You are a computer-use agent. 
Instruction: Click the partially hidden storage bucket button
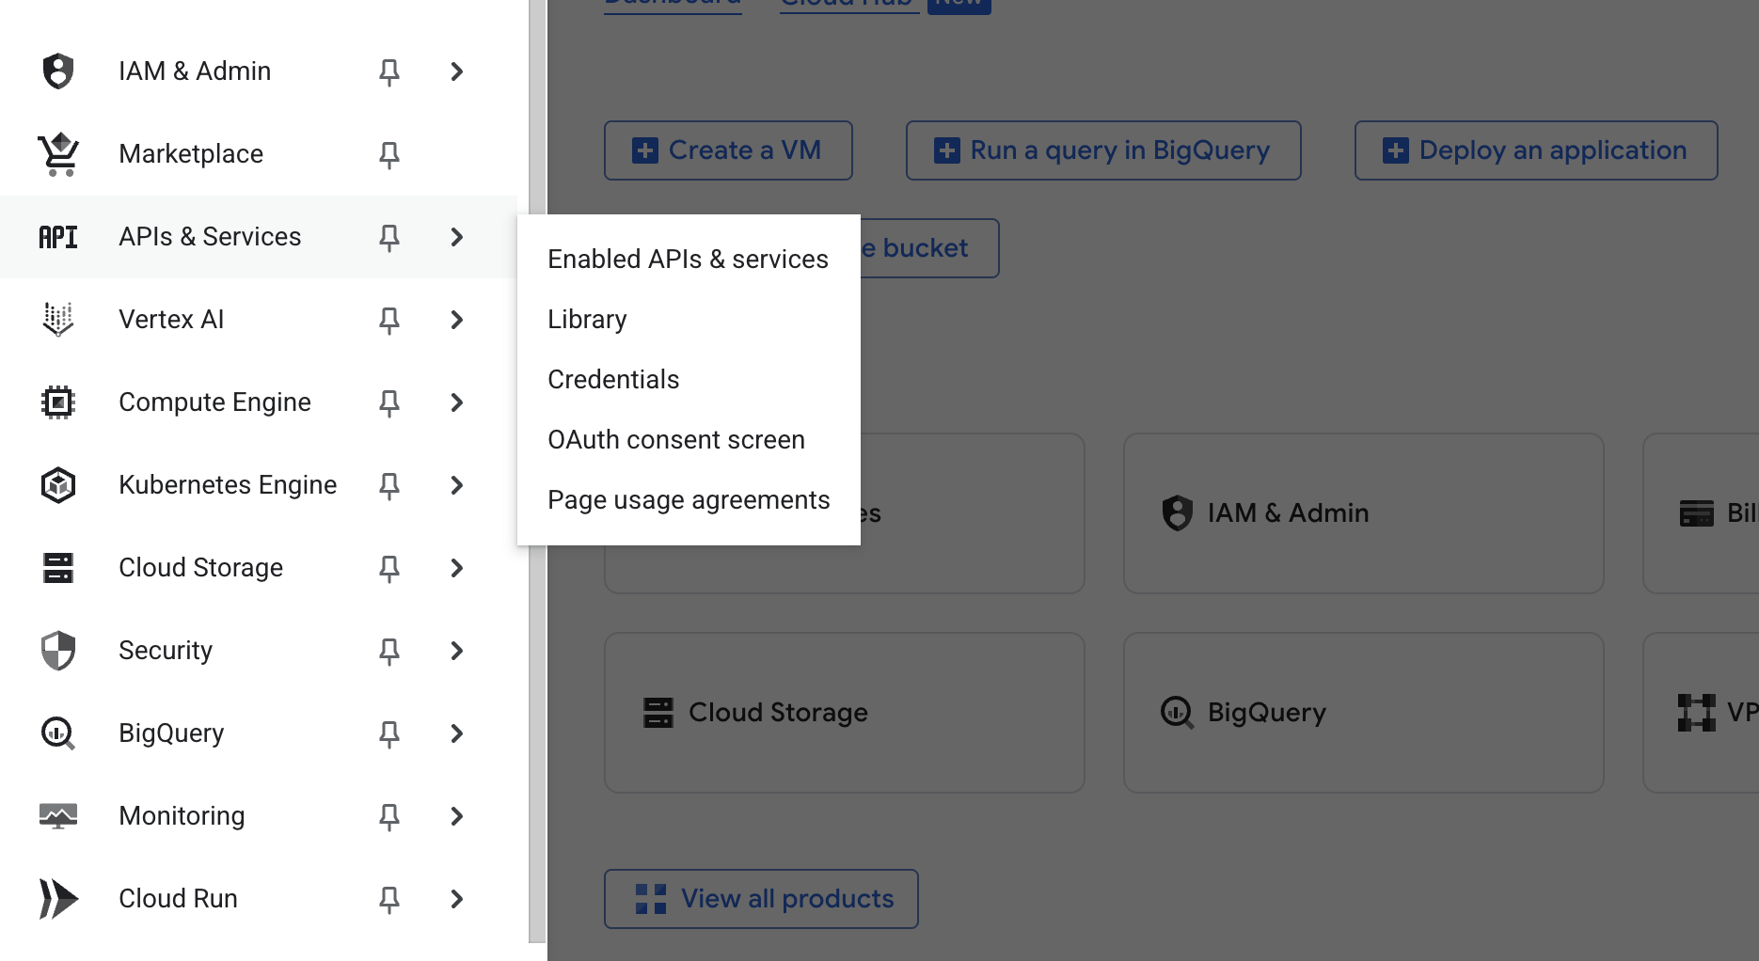click(x=929, y=248)
